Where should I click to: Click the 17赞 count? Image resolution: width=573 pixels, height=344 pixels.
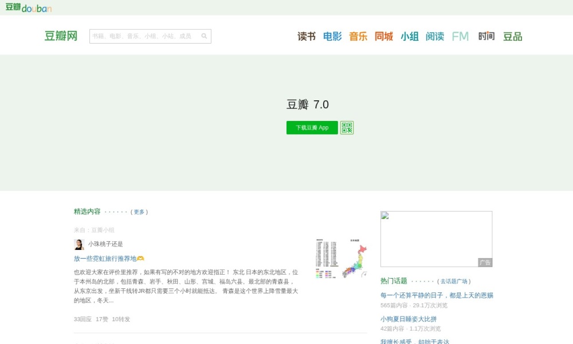point(102,319)
